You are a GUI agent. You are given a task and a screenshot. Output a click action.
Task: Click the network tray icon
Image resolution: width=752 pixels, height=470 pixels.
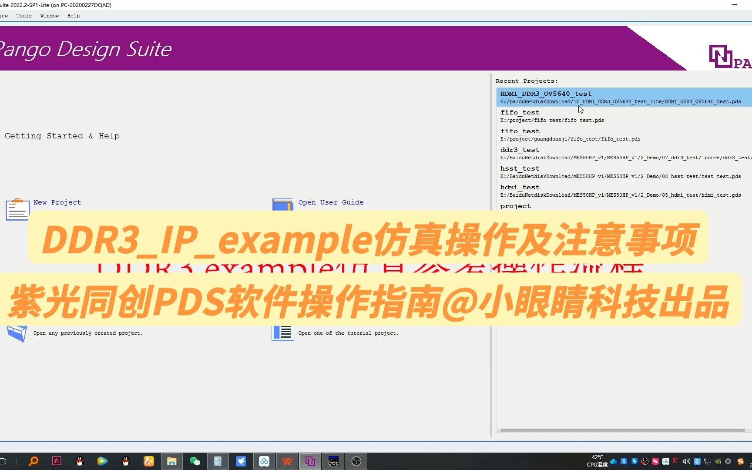708,461
